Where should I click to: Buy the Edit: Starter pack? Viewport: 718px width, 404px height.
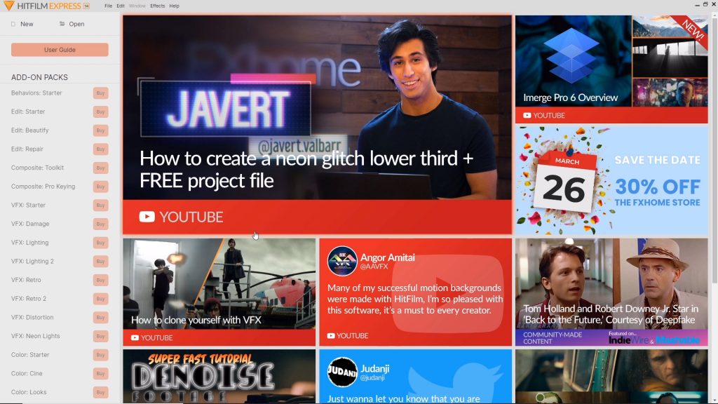[x=101, y=112]
